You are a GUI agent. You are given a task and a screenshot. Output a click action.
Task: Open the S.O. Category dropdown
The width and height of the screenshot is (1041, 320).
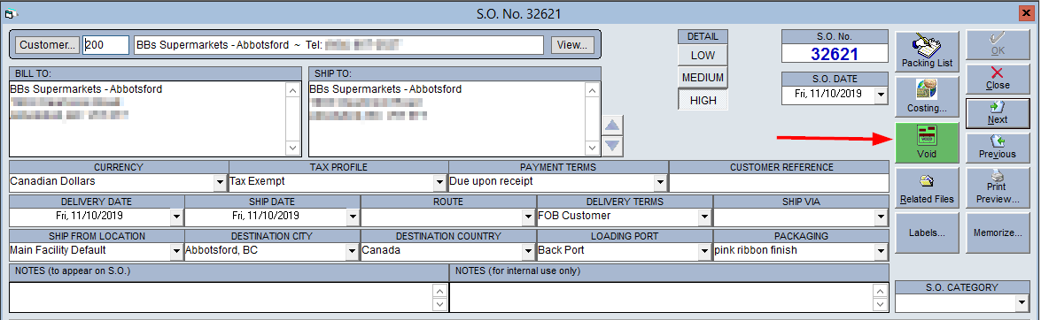(x=1022, y=303)
